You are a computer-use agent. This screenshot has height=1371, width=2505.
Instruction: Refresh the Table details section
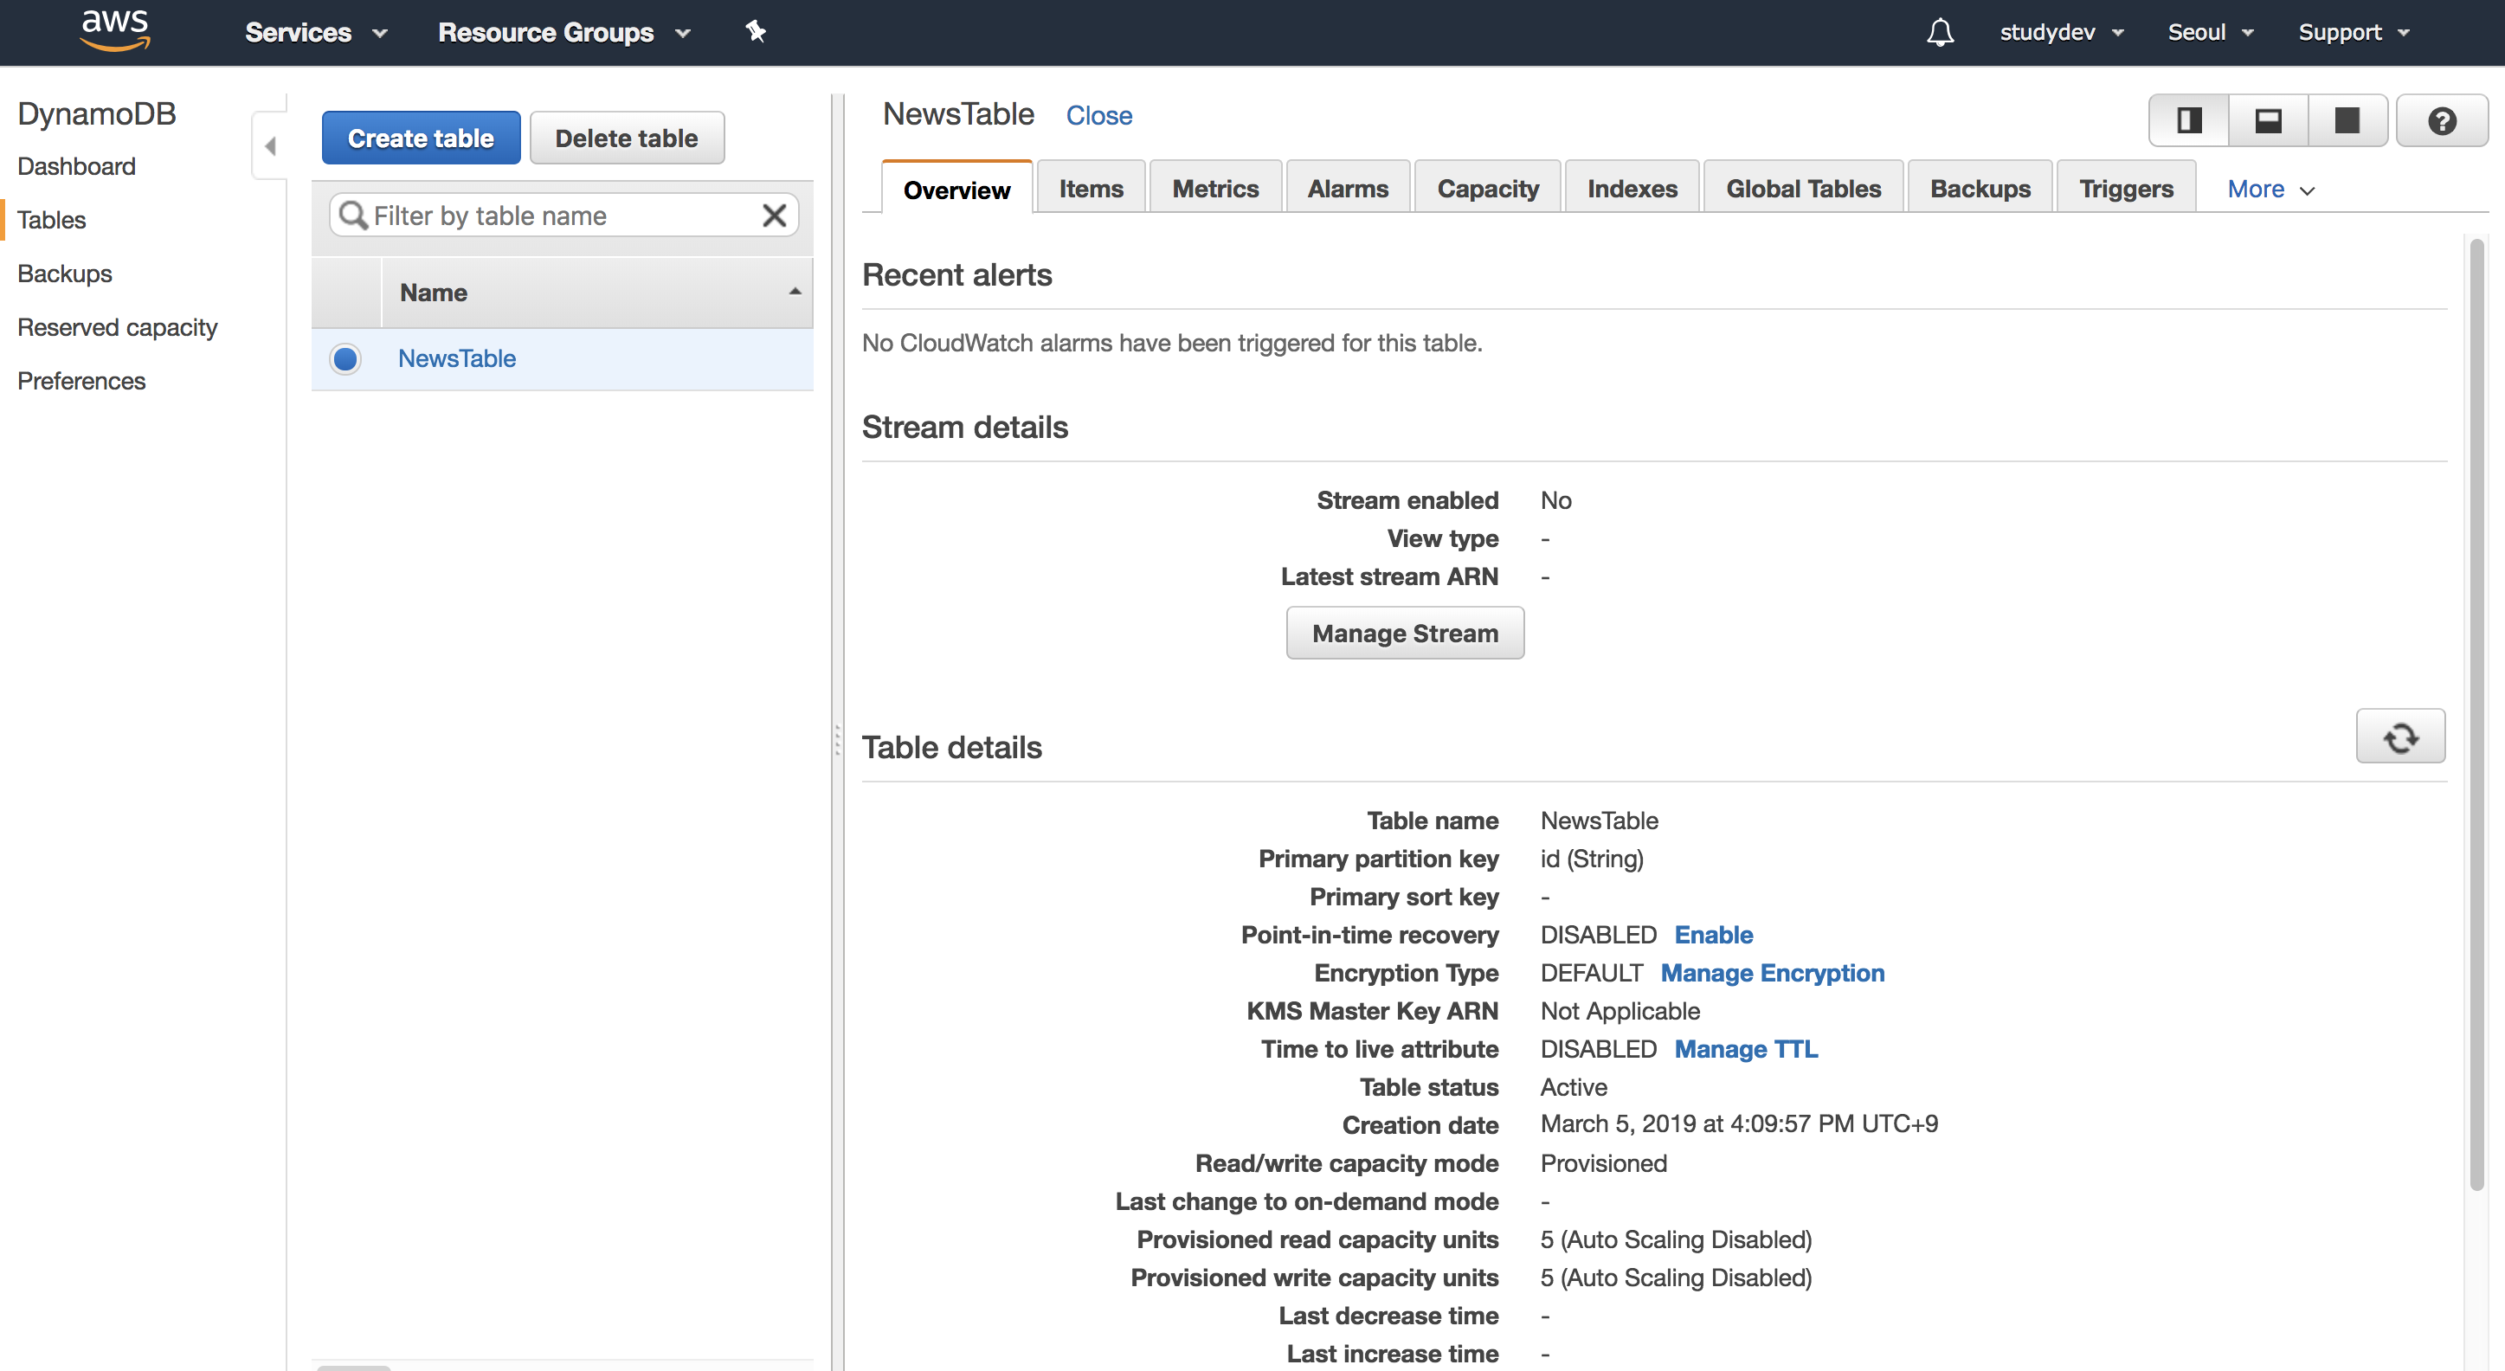pyautogui.click(x=2400, y=736)
